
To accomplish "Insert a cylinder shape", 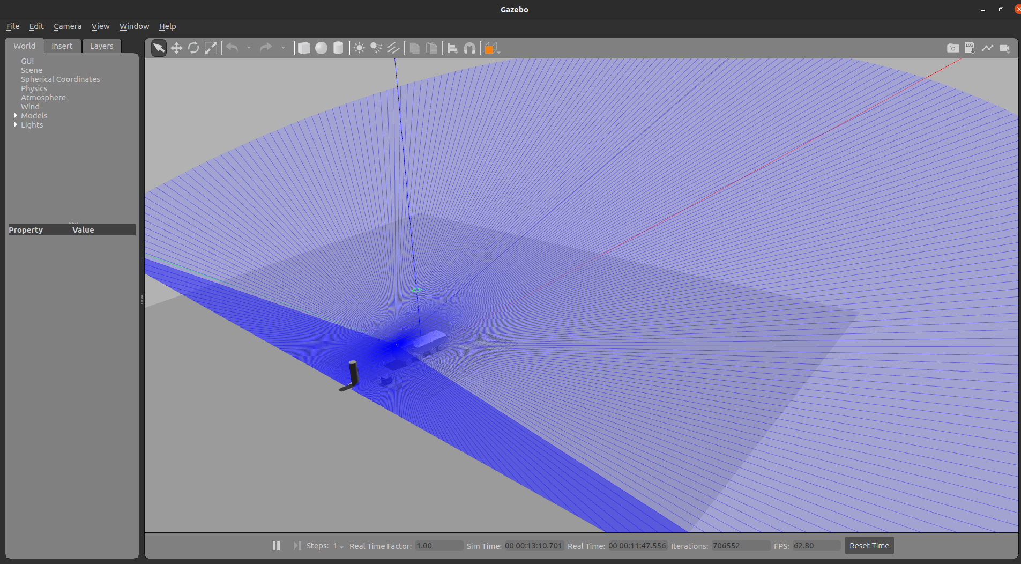I will 338,48.
